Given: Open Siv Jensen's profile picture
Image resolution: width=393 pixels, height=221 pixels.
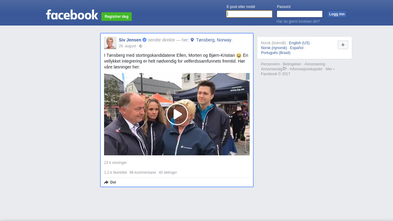Looking at the screenshot, I should tap(110, 43).
